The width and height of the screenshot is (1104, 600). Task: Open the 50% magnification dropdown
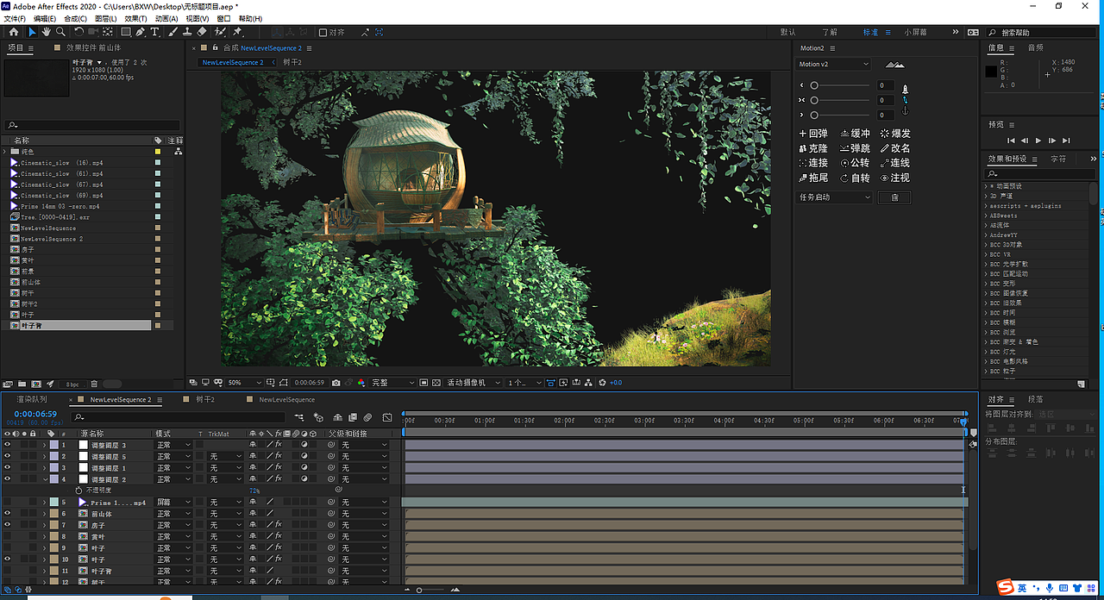click(x=246, y=383)
